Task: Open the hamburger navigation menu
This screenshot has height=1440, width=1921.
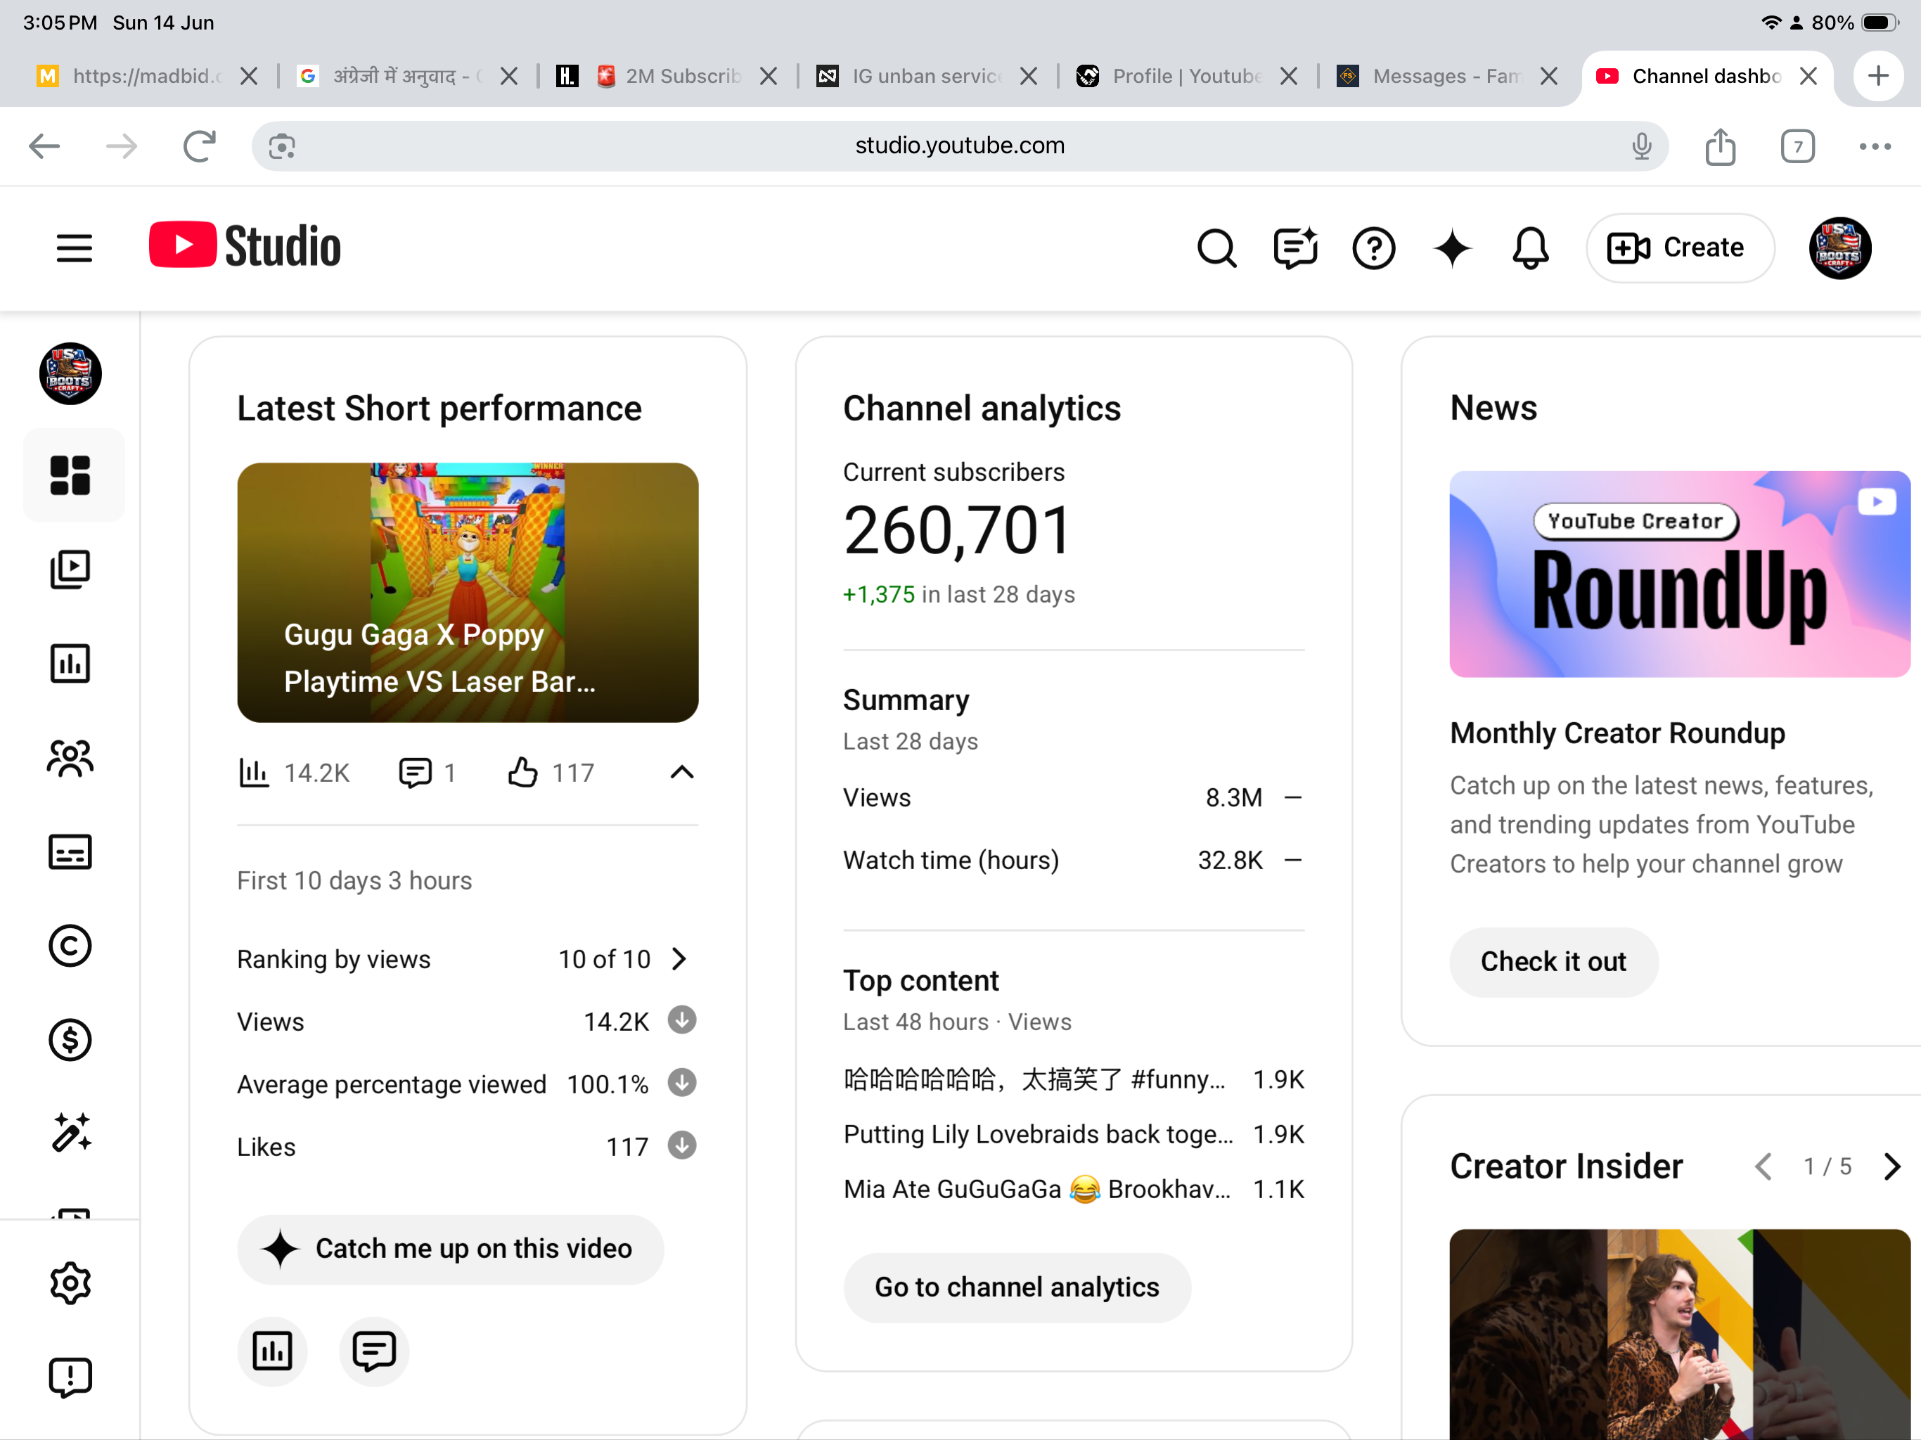Action: 75,248
